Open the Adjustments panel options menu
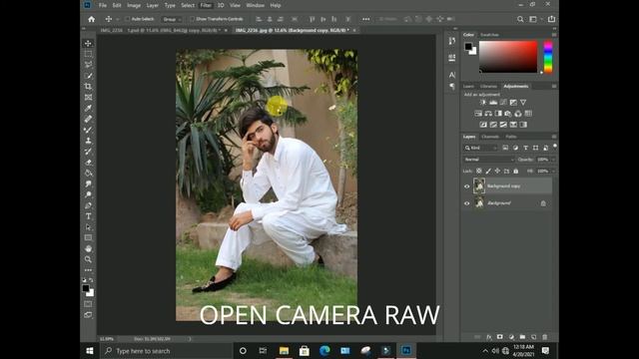 tap(554, 87)
